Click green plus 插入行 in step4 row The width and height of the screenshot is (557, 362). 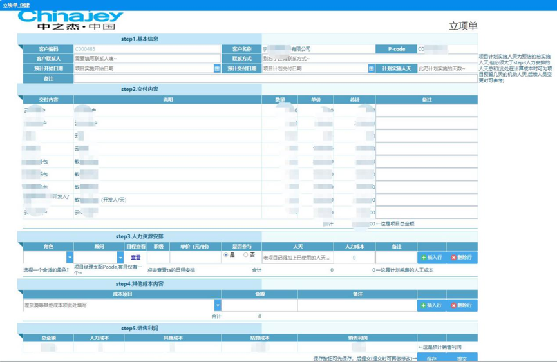tap(431, 305)
